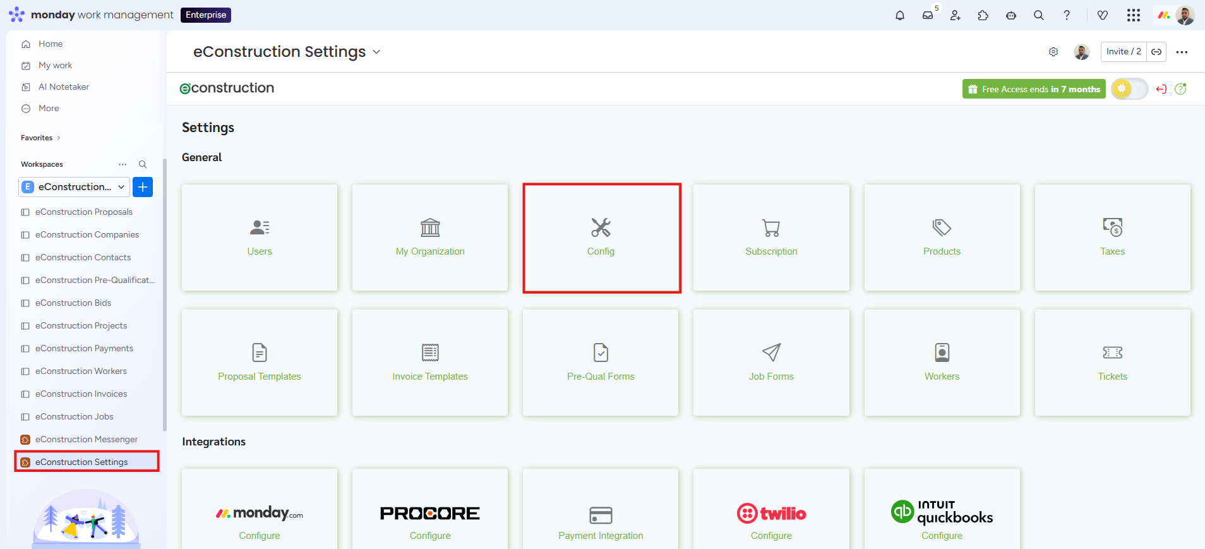Click the Invite / 2 button

(x=1123, y=52)
